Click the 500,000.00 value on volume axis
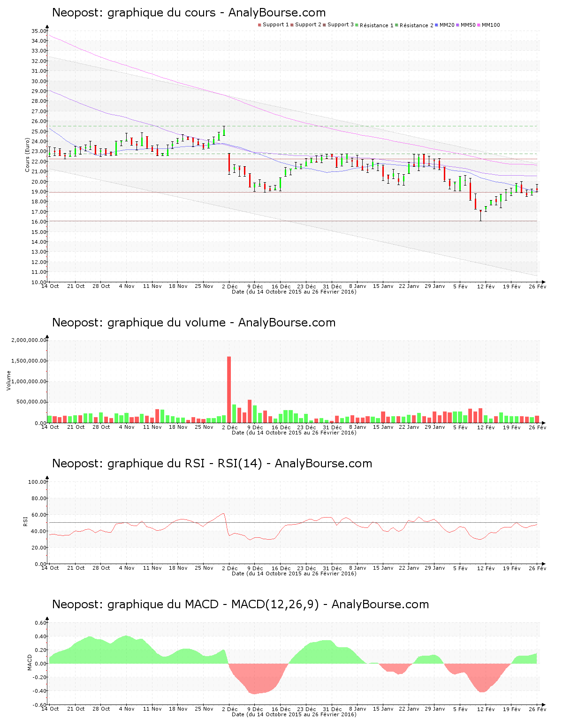Viewport: 563px width, 728px height. point(31,402)
